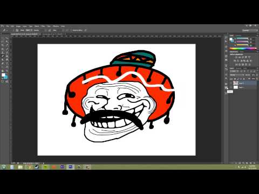Select the History Brush tool
This screenshot has height=194, width=259.
pos(7,53)
